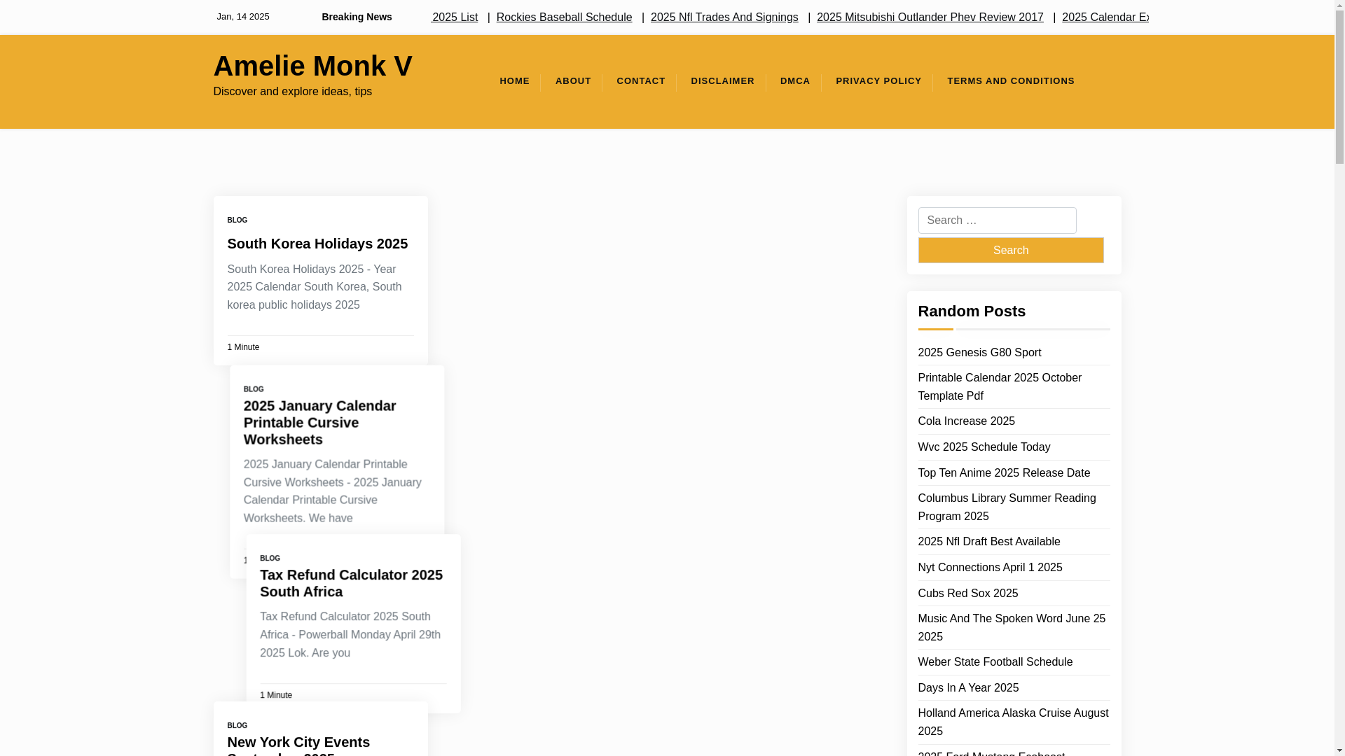This screenshot has width=1345, height=756.
Task: Open Cola Increase 2025 link
Action: [x=966, y=421]
